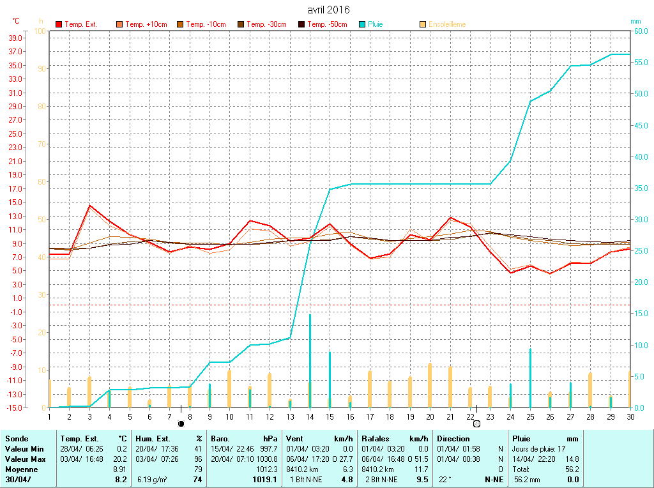Click the 'Vent' column header
Screen dimensions: 654x488
(296, 439)
